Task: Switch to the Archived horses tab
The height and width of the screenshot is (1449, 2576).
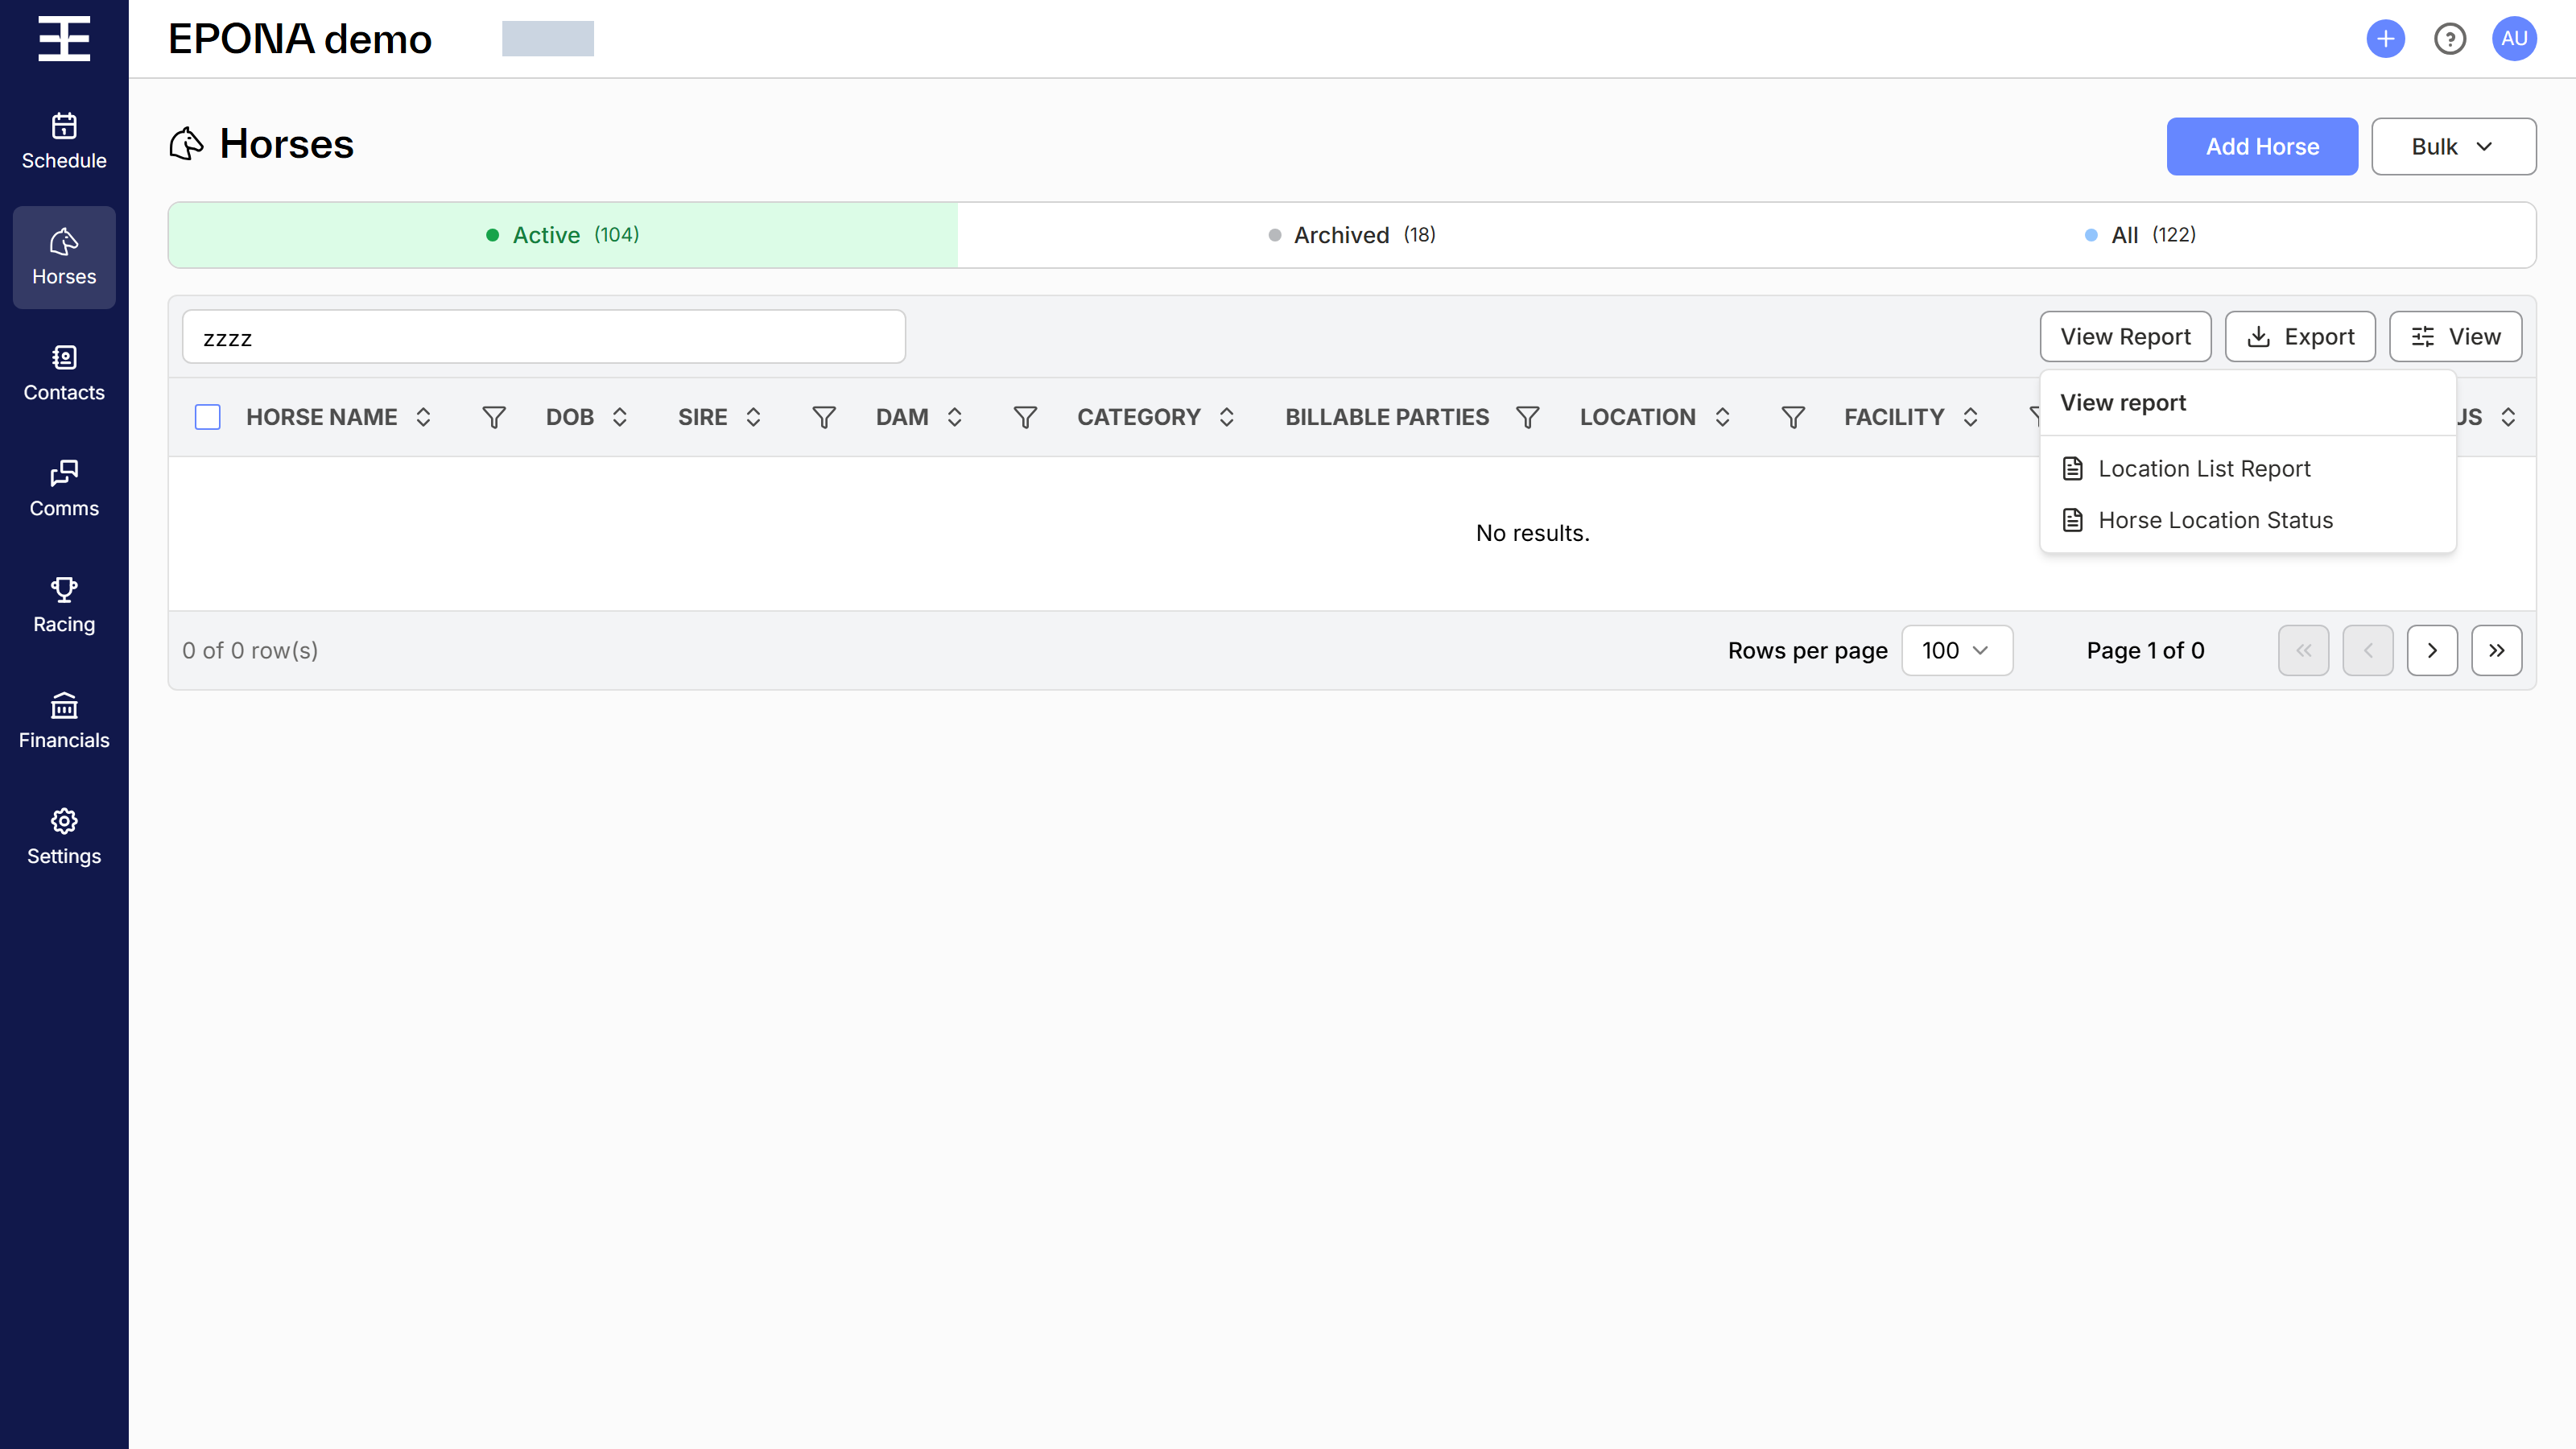Action: 1352,235
